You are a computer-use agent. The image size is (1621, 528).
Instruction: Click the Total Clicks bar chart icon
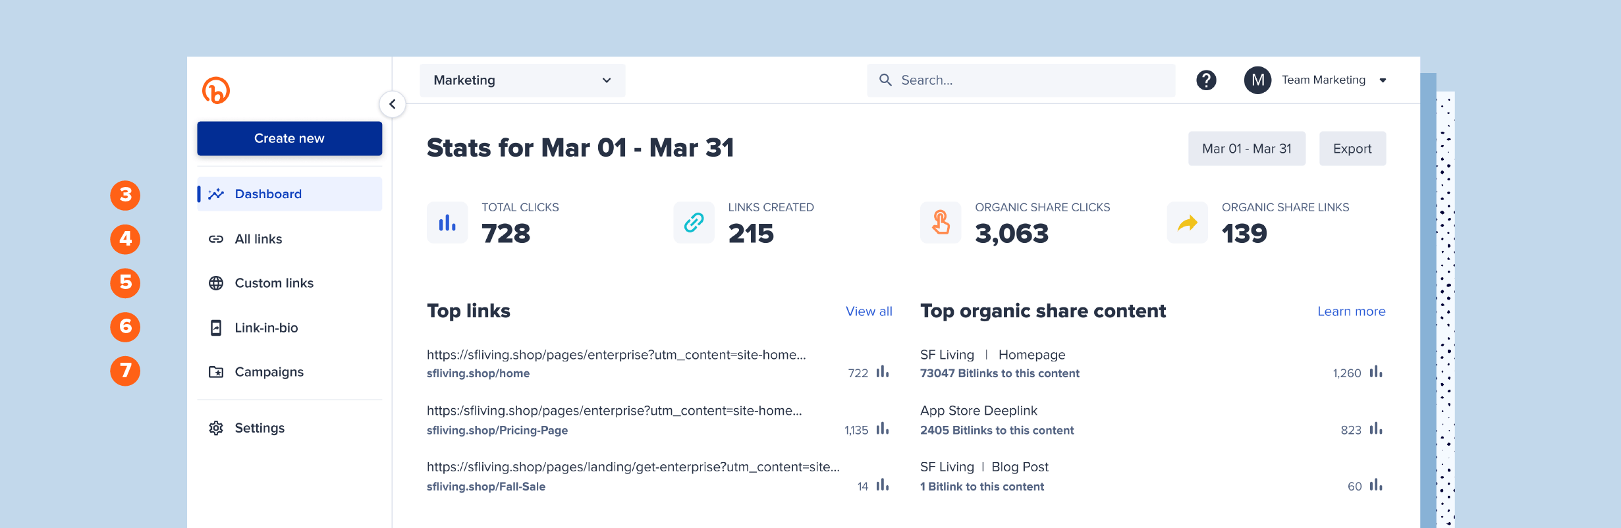[x=447, y=223]
